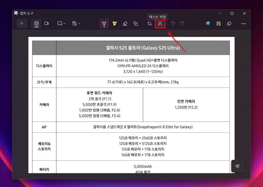
Task: Click the '5,000만 망원 (5배줌, F3.4)' line
Action: [99, 116]
